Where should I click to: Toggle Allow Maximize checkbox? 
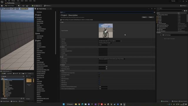(x=99, y=83)
